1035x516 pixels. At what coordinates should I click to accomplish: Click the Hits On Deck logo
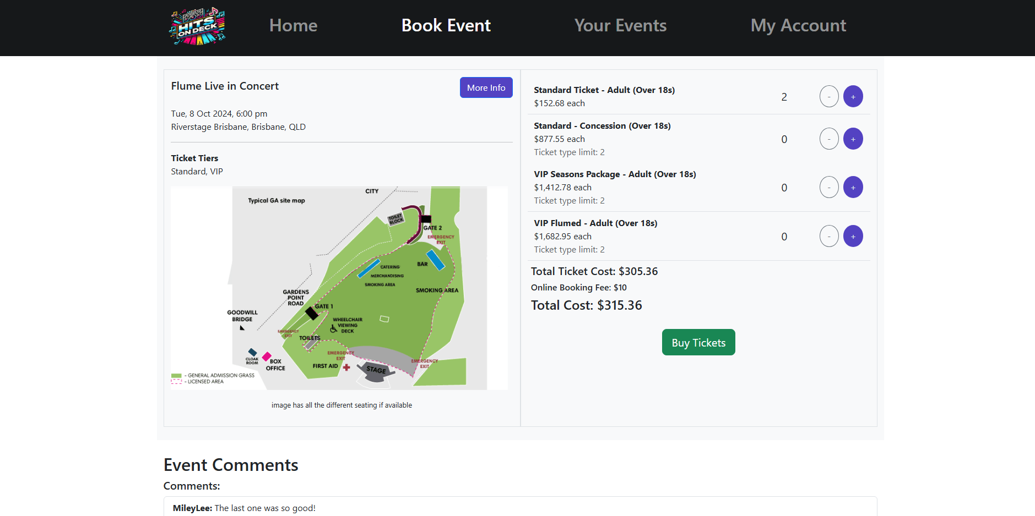197,26
